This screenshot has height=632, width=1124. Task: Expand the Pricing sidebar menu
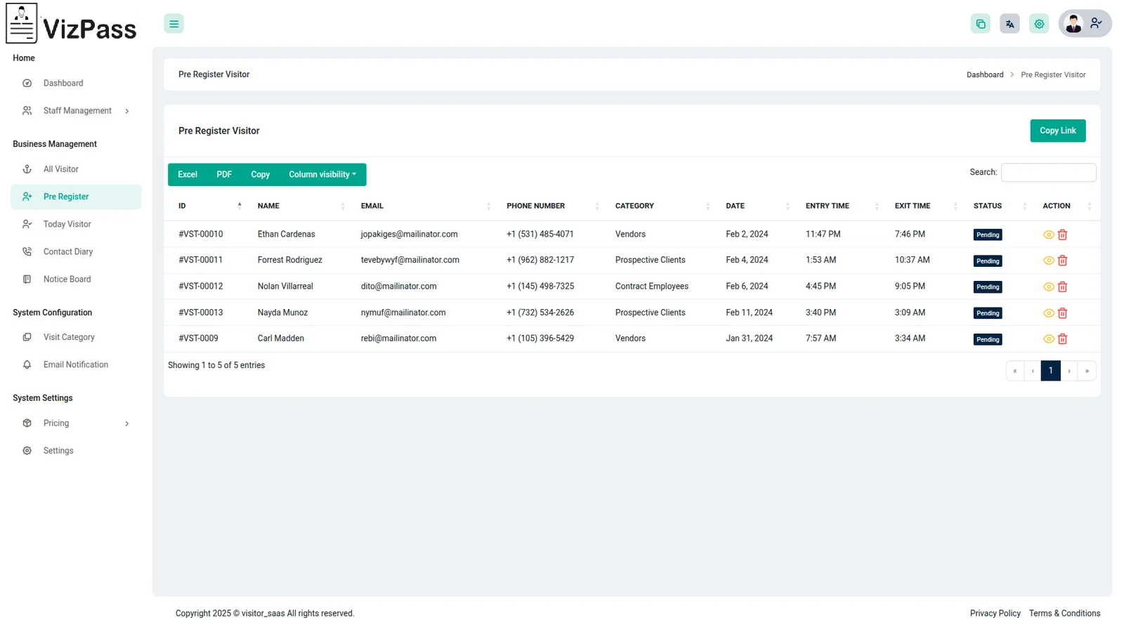coord(77,423)
